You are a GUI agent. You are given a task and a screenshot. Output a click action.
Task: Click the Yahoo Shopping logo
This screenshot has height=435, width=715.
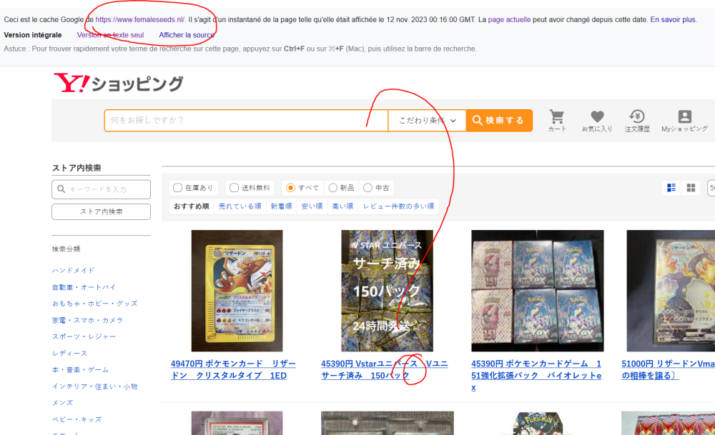click(119, 84)
